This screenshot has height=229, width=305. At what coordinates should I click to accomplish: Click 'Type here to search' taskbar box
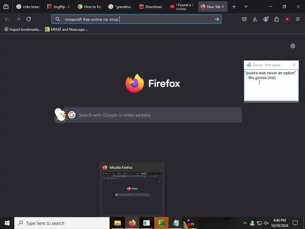click(62, 223)
